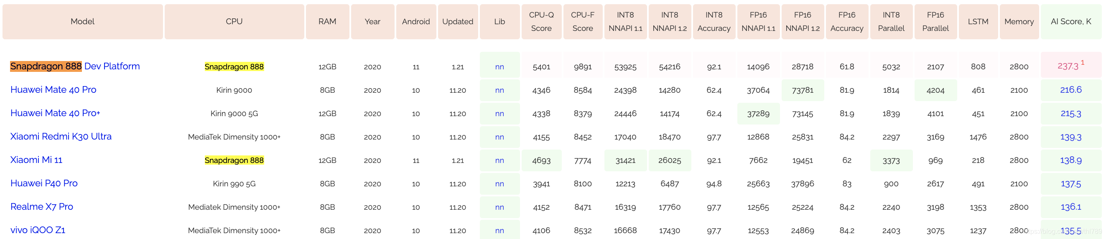The height and width of the screenshot is (239, 1106).
Task: Open the vivo iQOO Z1 link
Action: pyautogui.click(x=38, y=230)
